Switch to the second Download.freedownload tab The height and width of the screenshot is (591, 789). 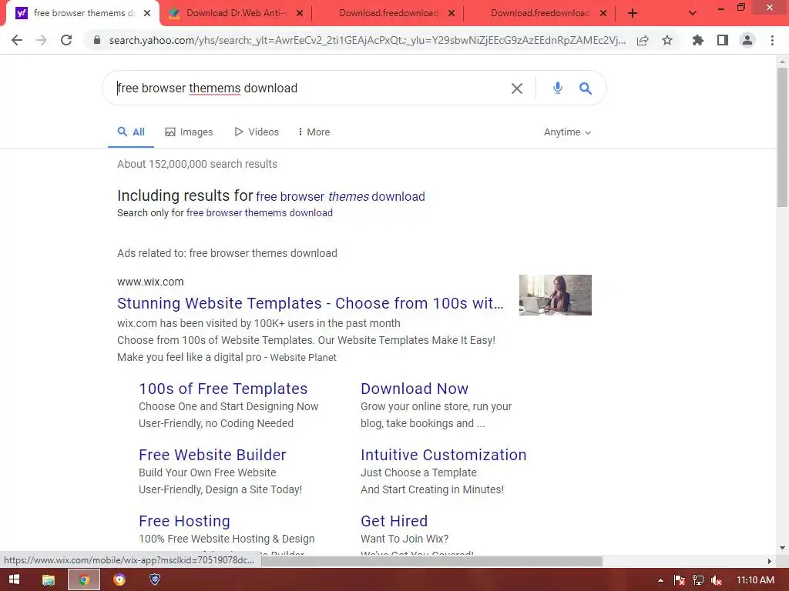pos(539,14)
